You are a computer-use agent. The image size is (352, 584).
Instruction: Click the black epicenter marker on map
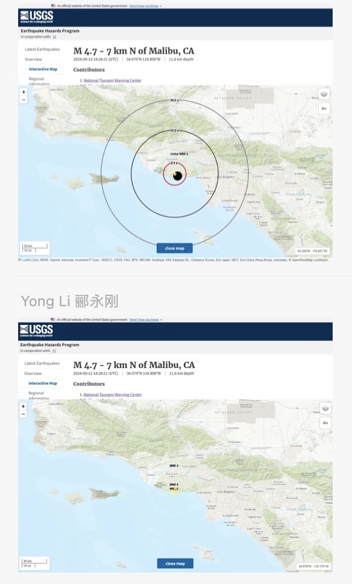pyautogui.click(x=178, y=176)
